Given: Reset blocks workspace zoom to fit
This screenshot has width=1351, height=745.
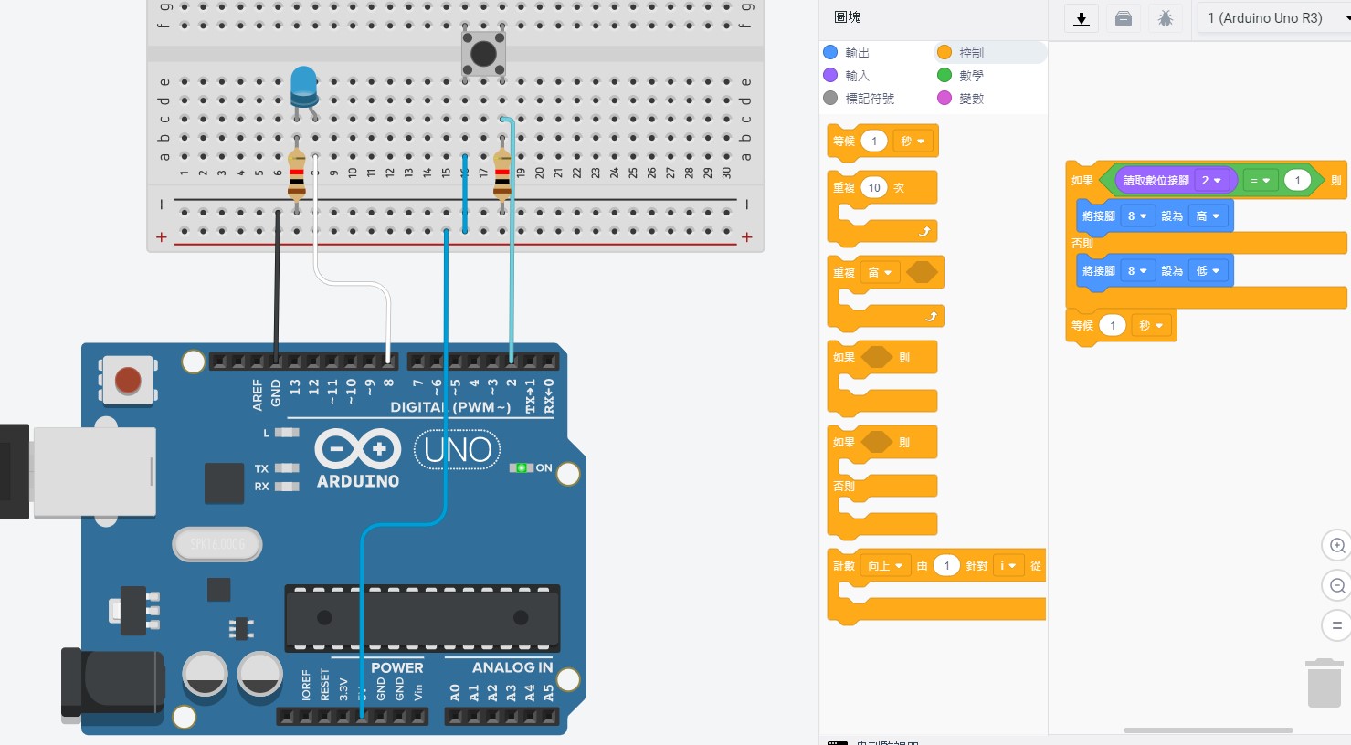Looking at the screenshot, I should click(1336, 625).
